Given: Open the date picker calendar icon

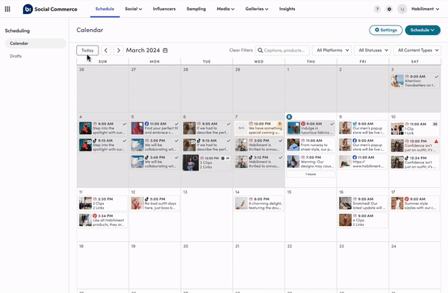Looking at the screenshot, I should 165,51.
